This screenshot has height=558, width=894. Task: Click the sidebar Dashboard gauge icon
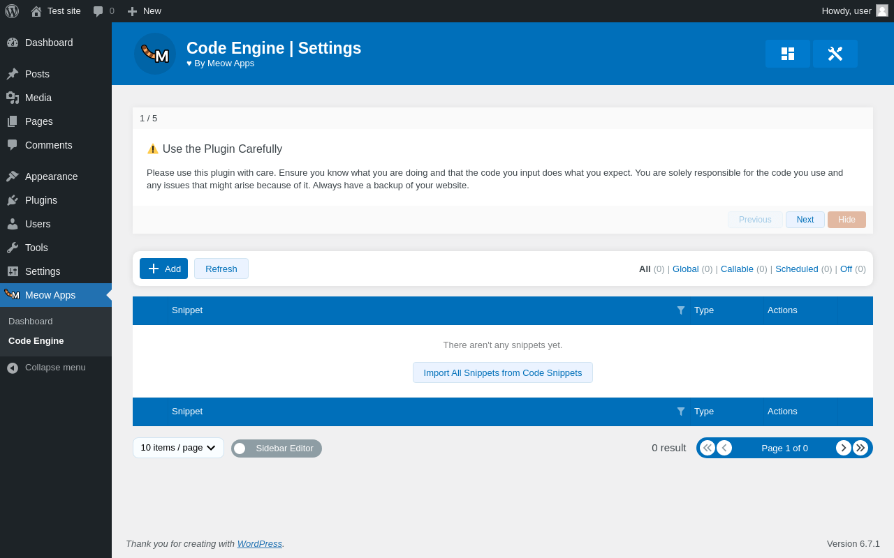click(x=13, y=43)
